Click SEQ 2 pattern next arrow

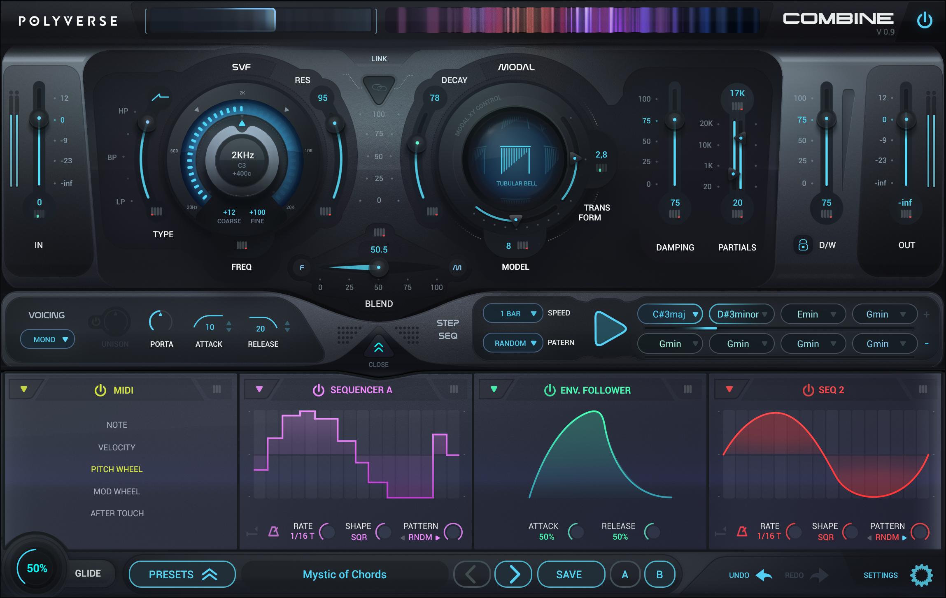coord(904,538)
